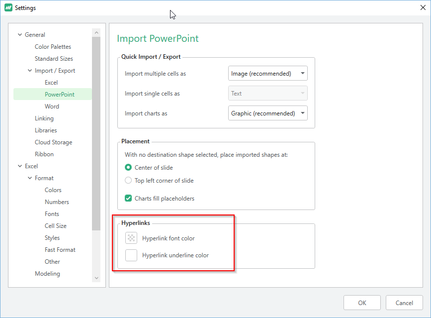The width and height of the screenshot is (431, 318).
Task: Uncheck Charts fill placeholders checkbox
Action: [x=128, y=199]
